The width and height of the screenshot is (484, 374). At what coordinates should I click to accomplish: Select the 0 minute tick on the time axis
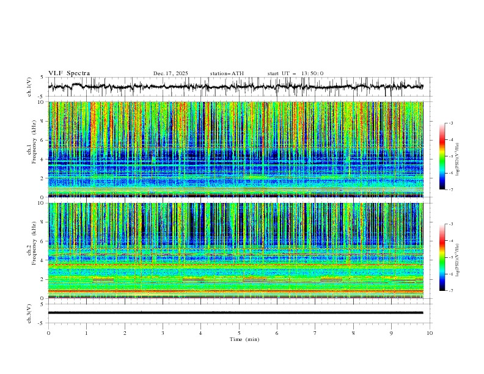coord(48,332)
